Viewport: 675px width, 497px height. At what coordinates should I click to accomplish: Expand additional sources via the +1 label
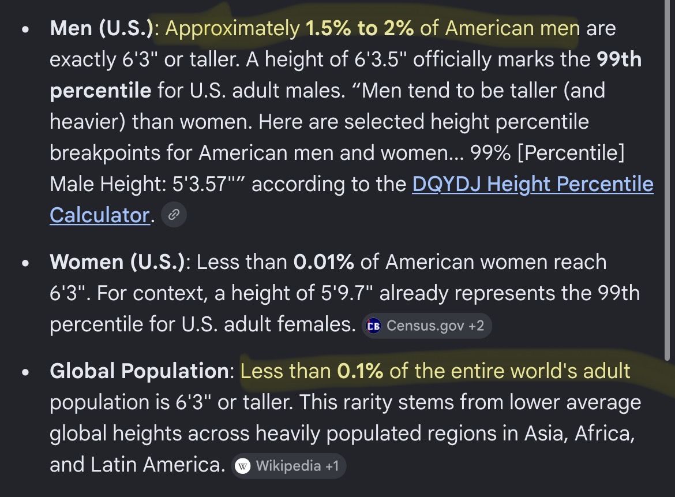[x=332, y=466]
